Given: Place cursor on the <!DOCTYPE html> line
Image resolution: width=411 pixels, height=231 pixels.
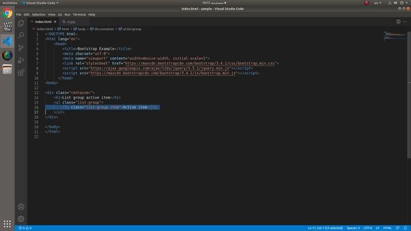Looking at the screenshot, I should click(62, 34).
